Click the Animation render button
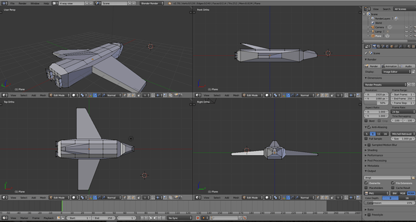This screenshot has width=416, height=222. 389,66
